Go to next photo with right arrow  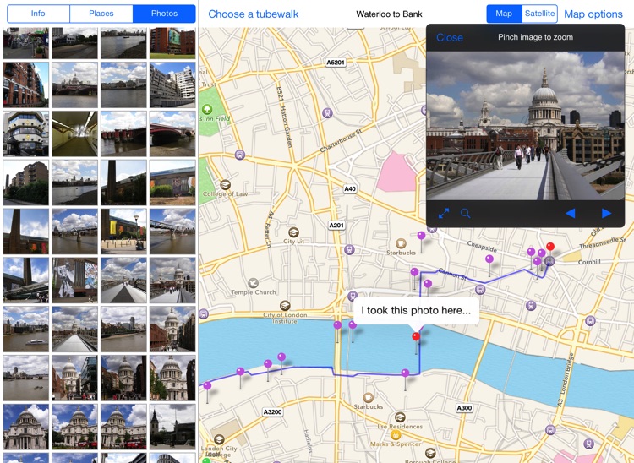(x=606, y=213)
